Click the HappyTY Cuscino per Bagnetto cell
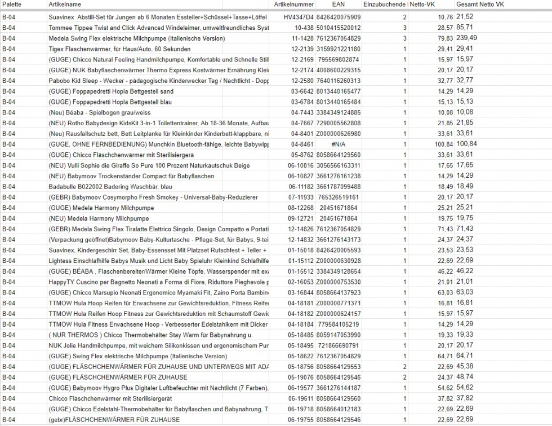552x426 pixels. 158,282
